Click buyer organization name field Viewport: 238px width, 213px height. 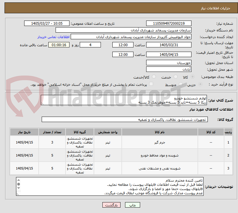click(124, 30)
